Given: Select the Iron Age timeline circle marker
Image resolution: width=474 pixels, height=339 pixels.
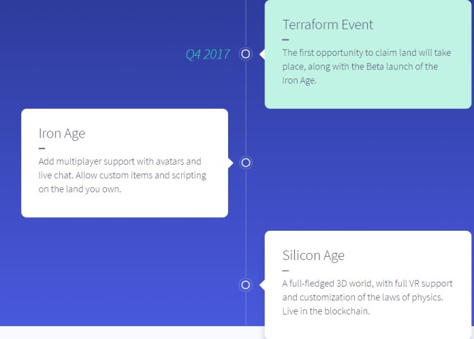Looking at the screenshot, I should 245,163.
